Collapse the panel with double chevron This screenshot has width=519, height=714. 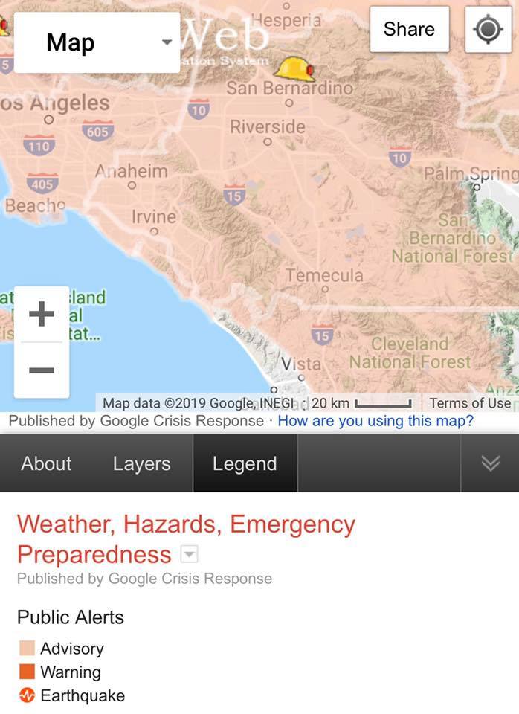tap(490, 463)
